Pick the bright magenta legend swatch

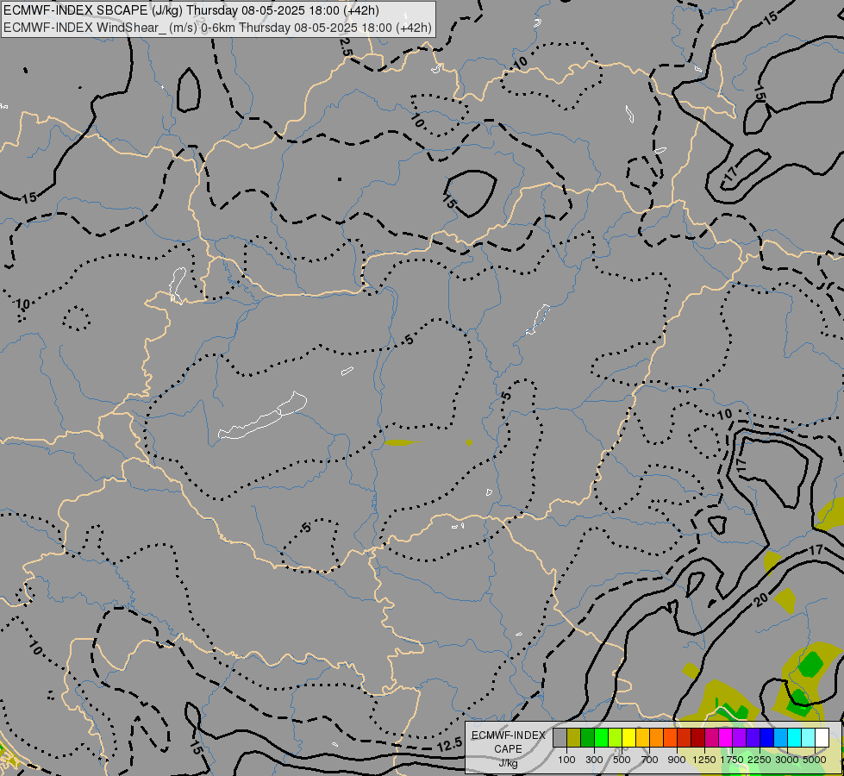point(726,737)
